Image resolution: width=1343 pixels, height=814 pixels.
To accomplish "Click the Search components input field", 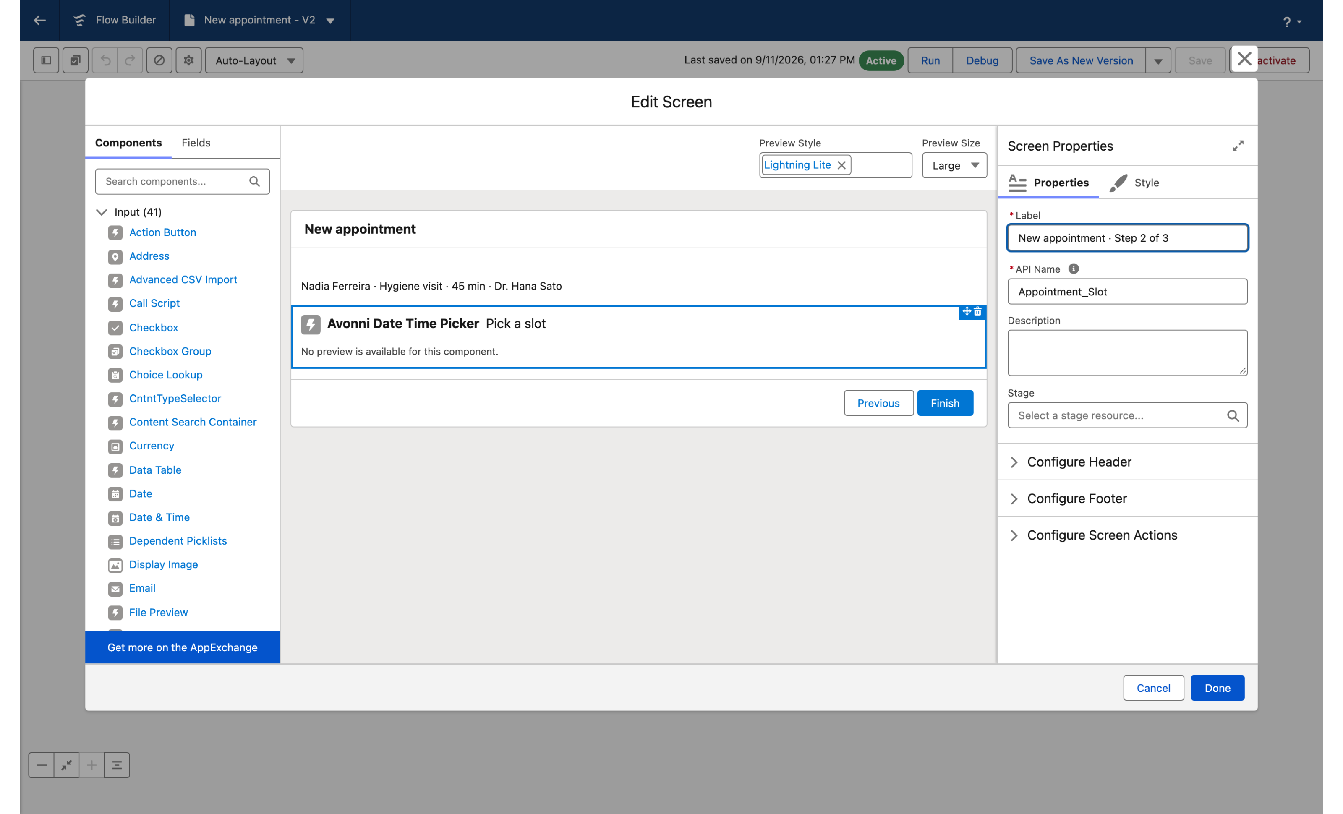I will click(182, 181).
